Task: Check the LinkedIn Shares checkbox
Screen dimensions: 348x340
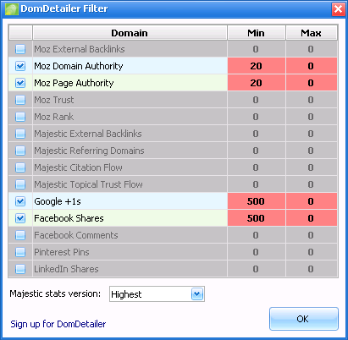Action: (20, 269)
